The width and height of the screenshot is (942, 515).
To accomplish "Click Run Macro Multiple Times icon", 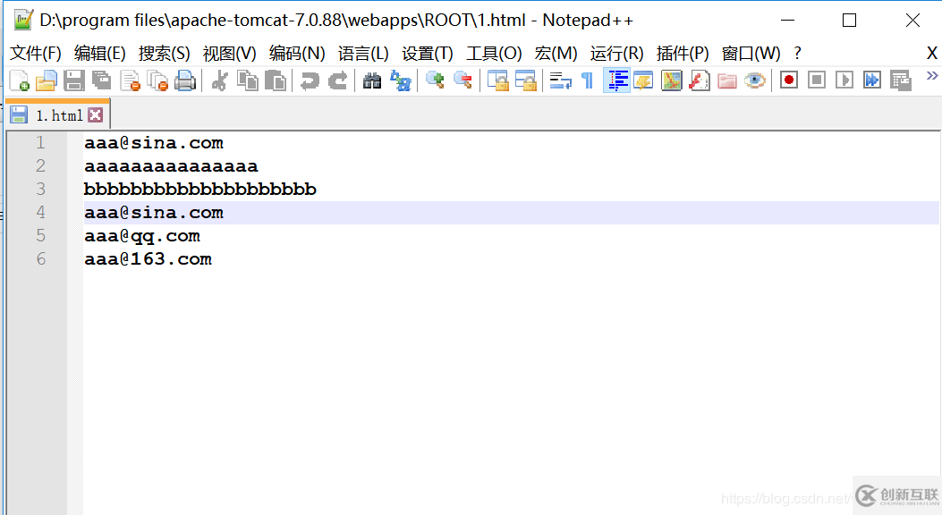I will pyautogui.click(x=871, y=80).
